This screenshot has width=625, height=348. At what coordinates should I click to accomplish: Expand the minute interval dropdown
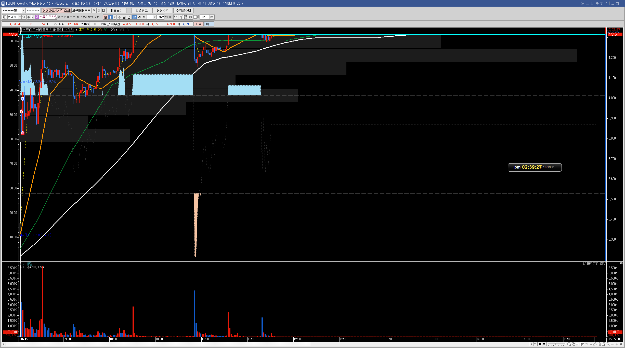[154, 17]
